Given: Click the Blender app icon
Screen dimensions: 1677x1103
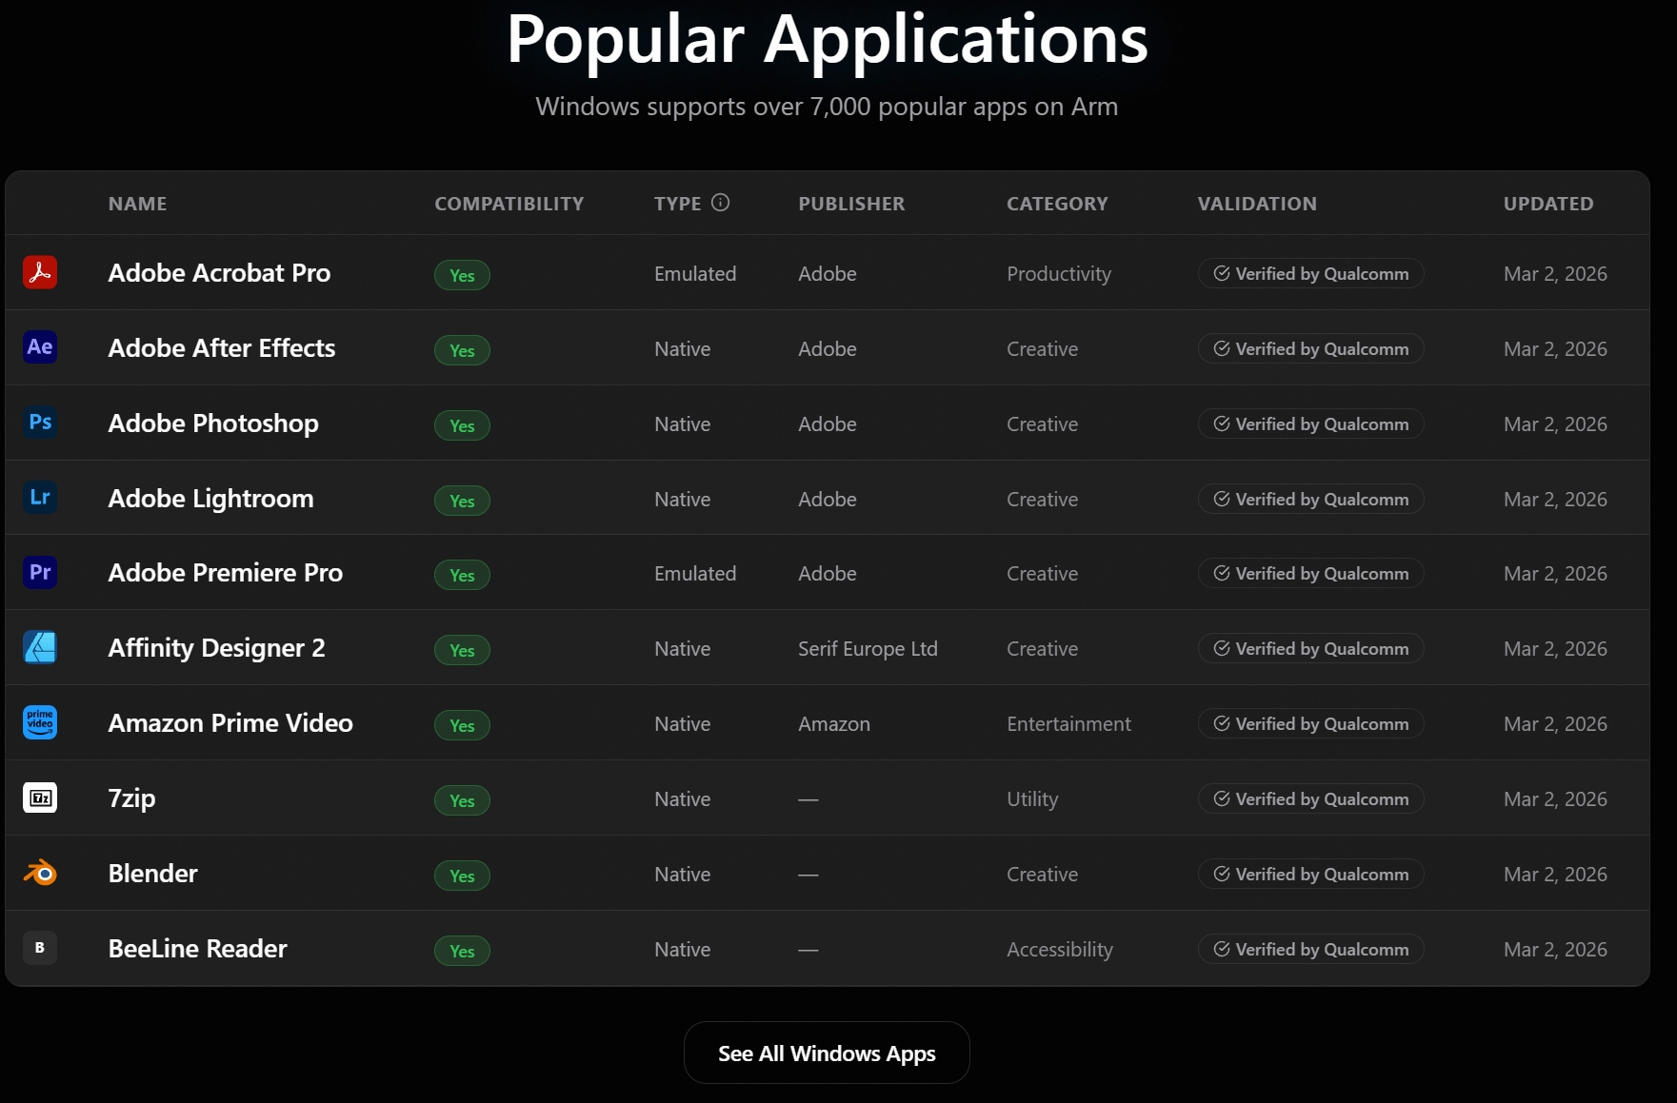Looking at the screenshot, I should 40,873.
